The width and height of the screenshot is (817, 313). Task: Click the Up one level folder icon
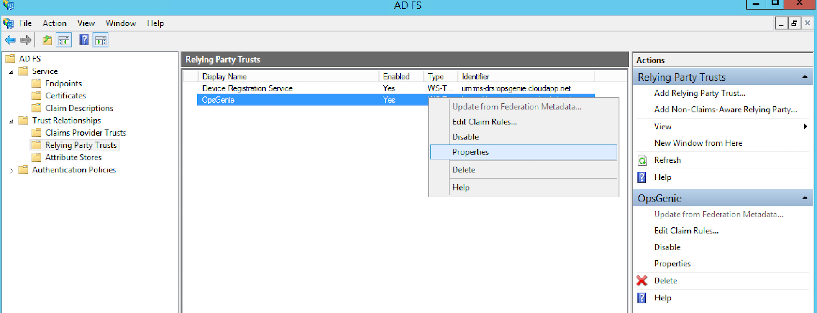[47, 40]
